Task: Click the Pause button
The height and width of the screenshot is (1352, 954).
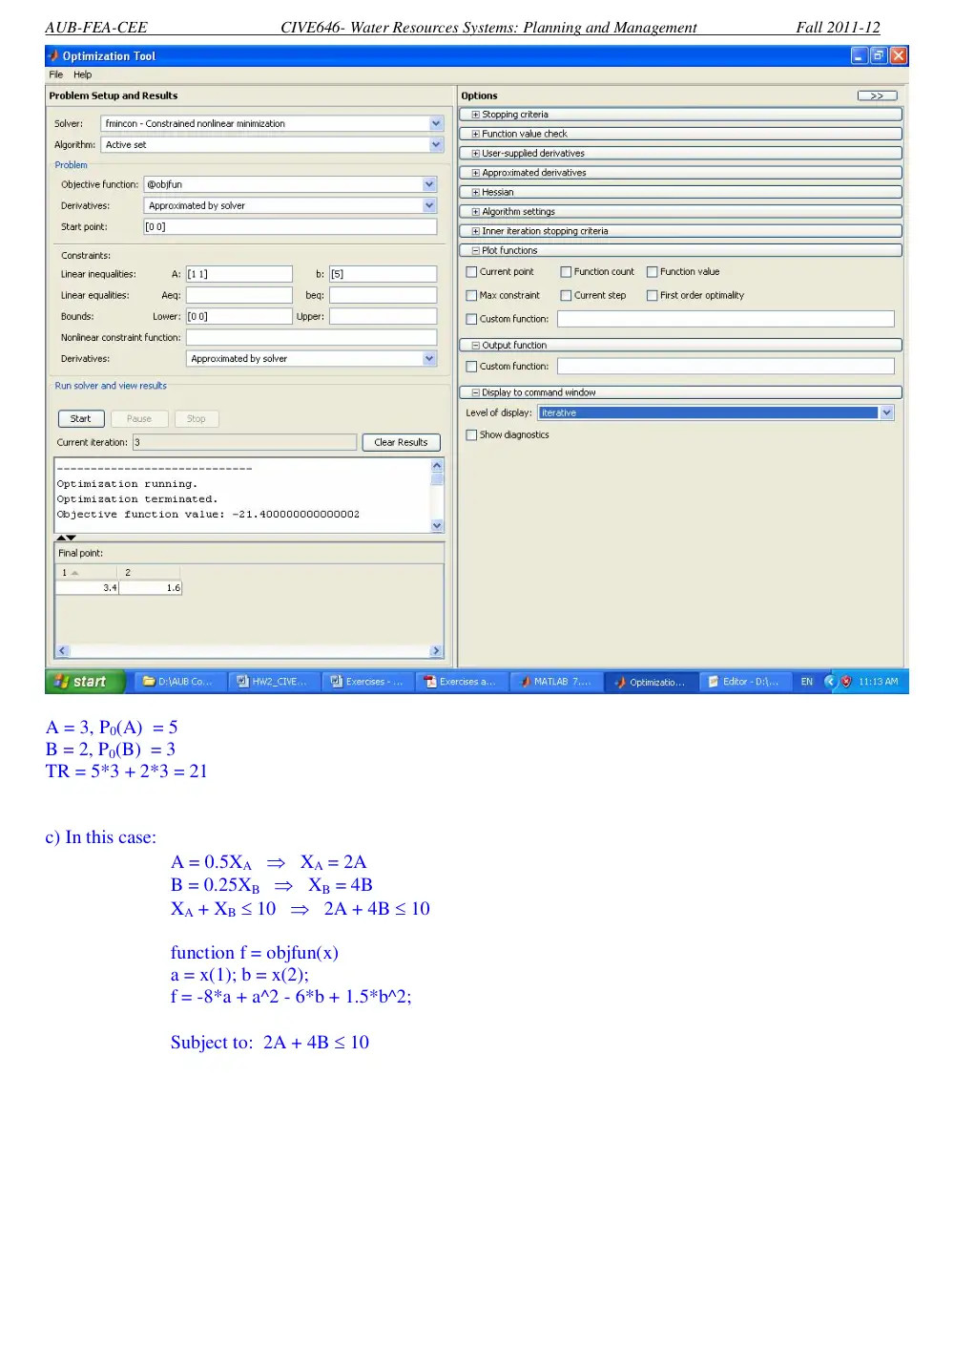Action: [x=139, y=418]
